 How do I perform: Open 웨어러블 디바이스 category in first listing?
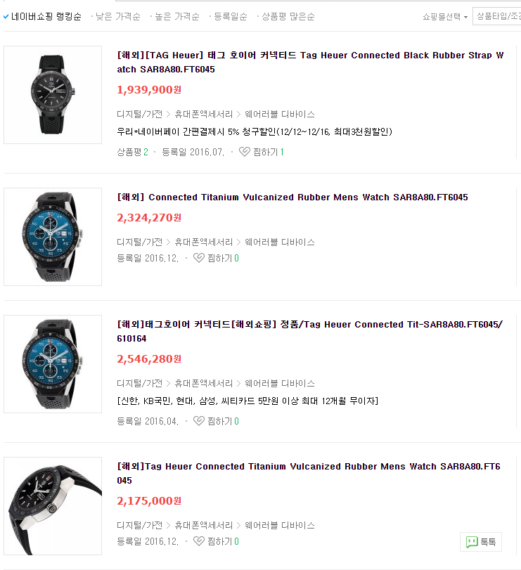coord(280,114)
